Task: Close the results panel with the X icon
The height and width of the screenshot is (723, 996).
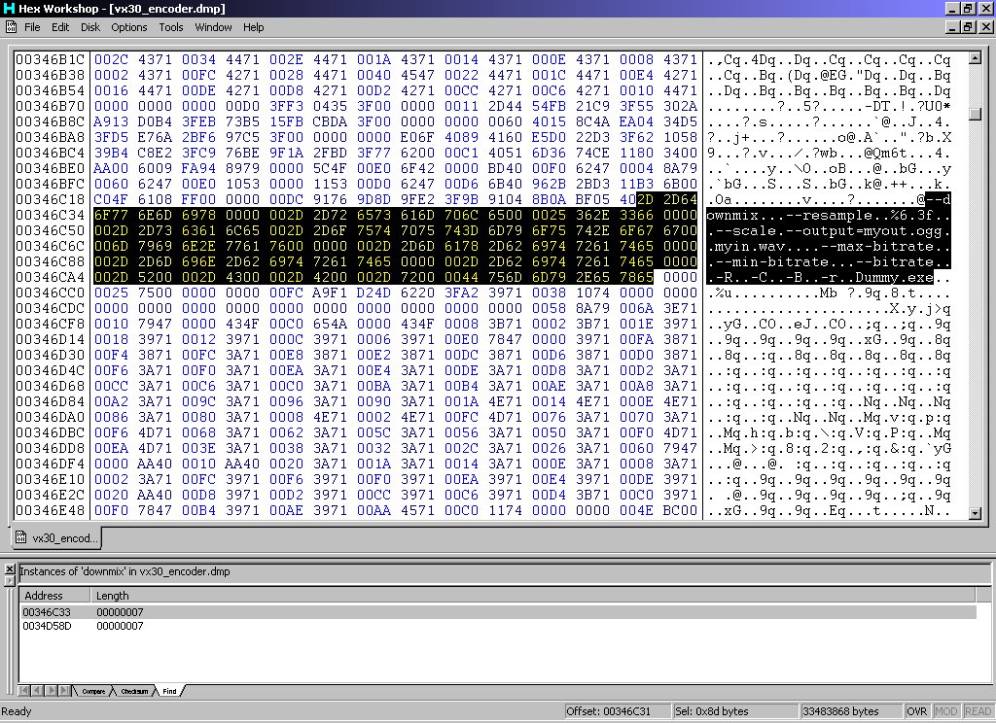Action: pyautogui.click(x=10, y=568)
